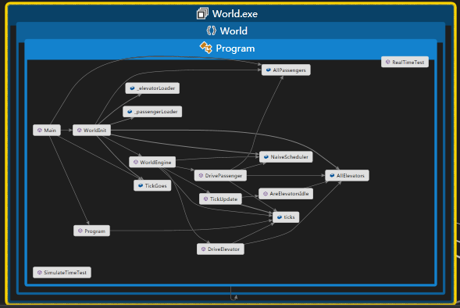
Task: Select the DriveElevator method node
Action: [220, 249]
